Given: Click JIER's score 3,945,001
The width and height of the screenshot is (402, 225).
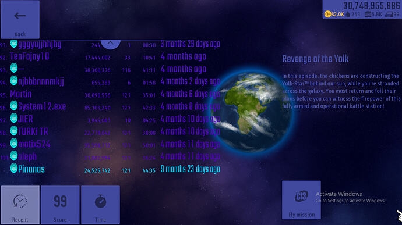Looking at the screenshot, I should pos(99,120).
